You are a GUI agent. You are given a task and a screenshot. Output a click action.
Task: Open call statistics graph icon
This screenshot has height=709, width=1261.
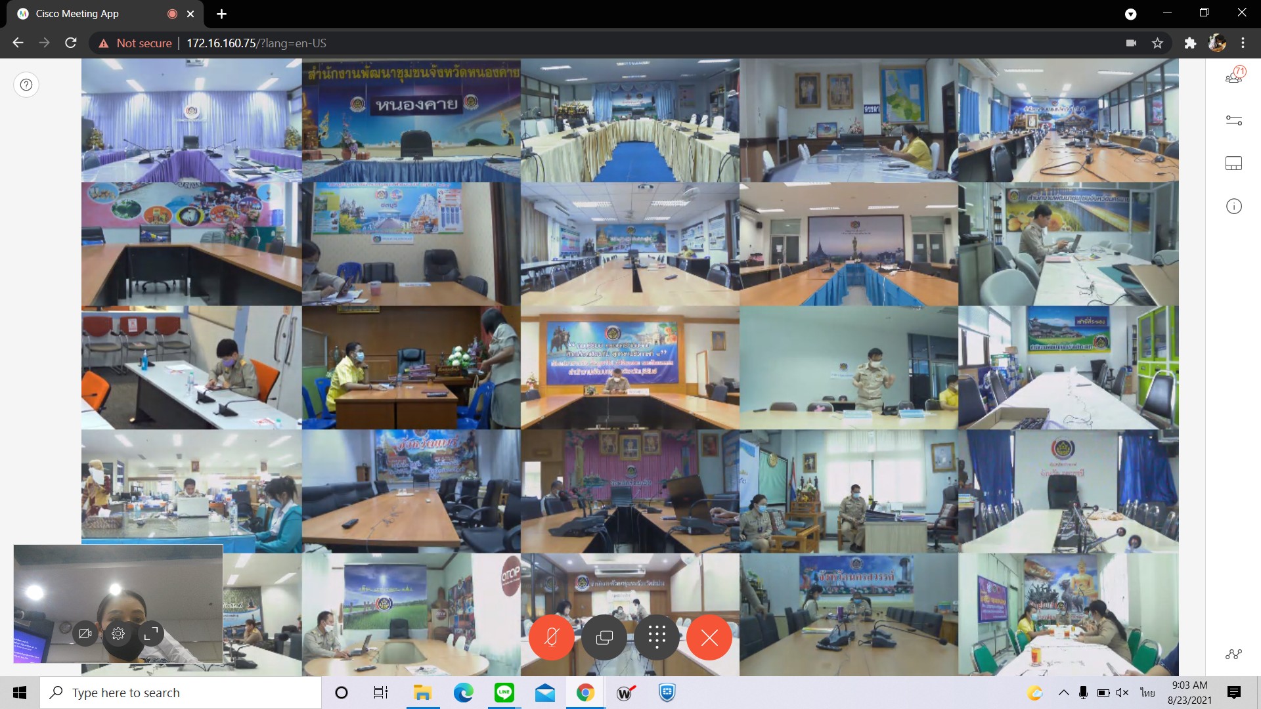1234,654
